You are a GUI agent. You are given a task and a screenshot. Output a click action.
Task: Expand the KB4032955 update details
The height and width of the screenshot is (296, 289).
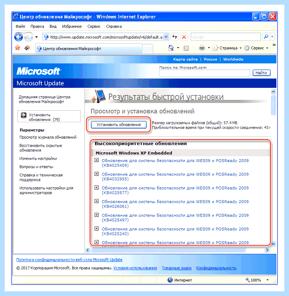[x=96, y=174]
